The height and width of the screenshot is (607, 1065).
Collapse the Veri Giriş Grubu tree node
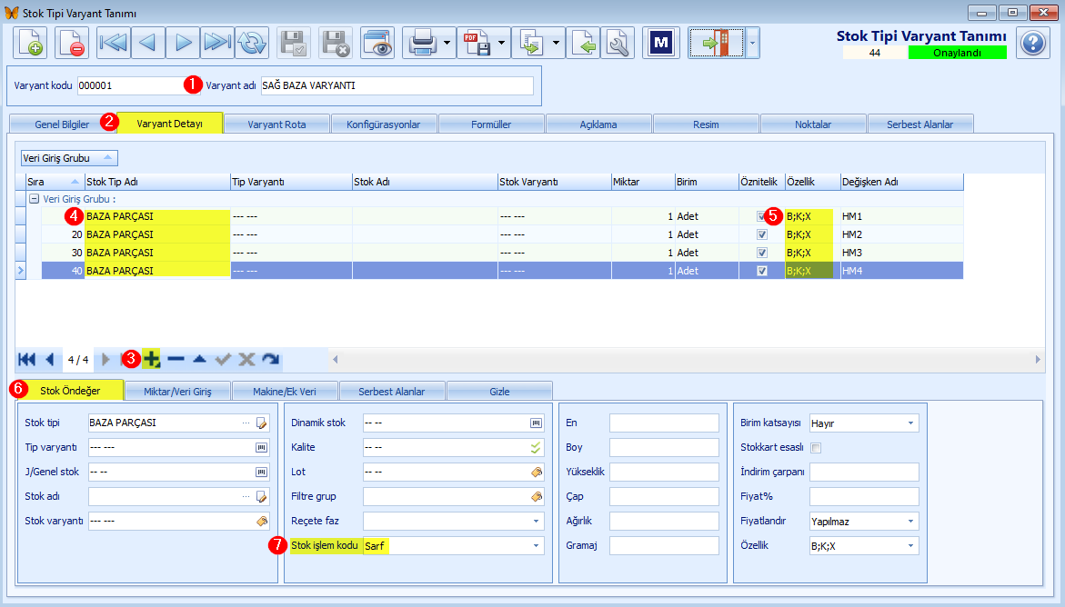pyautogui.click(x=34, y=199)
